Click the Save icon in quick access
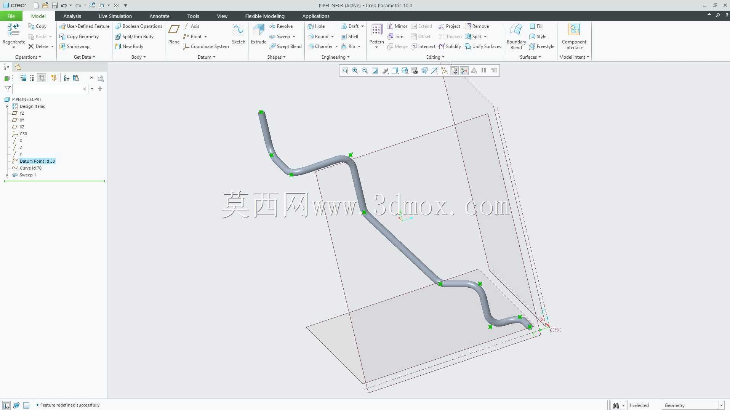Viewport: 730px width, 410px height. tap(54, 5)
